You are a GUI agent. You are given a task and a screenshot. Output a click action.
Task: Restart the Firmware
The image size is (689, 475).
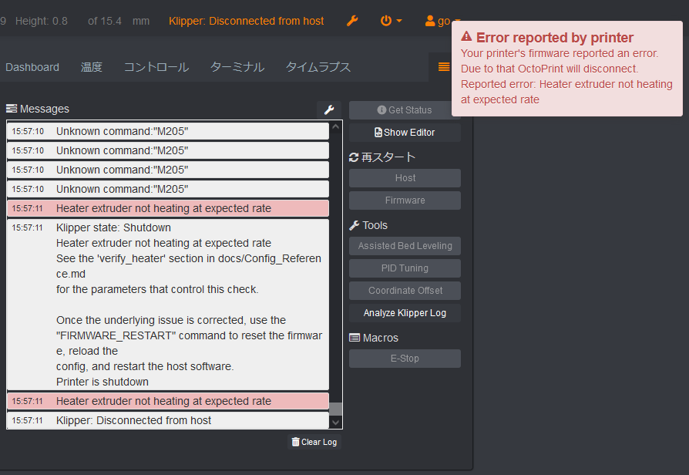click(405, 200)
